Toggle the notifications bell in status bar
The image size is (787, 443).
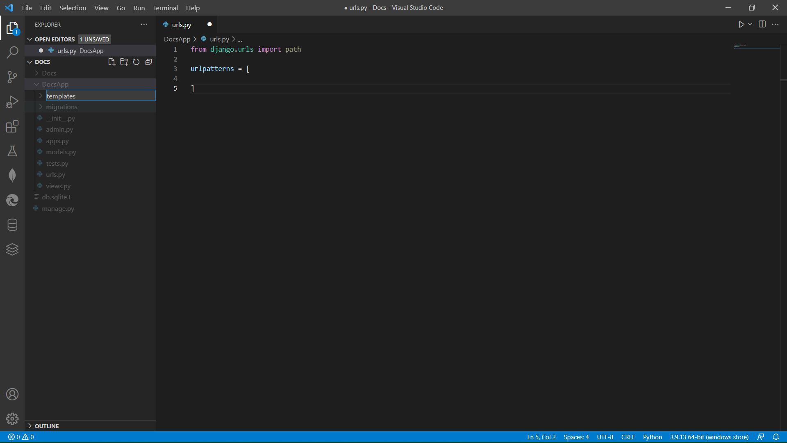[x=776, y=437]
